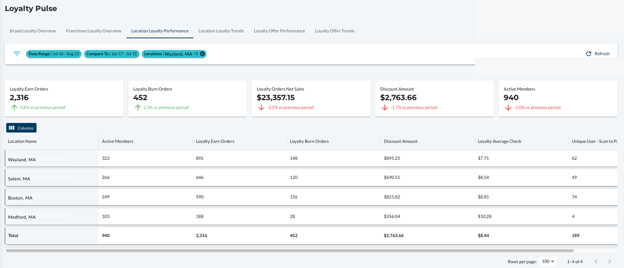Screen dimensions: 624x268
Task: Go to next page arrow
Action: click(x=610, y=261)
